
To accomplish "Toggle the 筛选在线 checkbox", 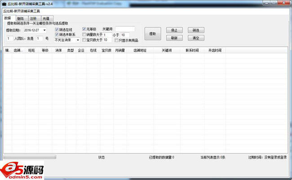I will (x=57, y=29).
